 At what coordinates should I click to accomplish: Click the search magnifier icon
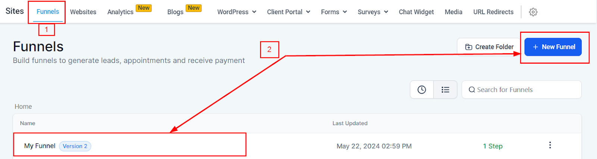coord(472,90)
